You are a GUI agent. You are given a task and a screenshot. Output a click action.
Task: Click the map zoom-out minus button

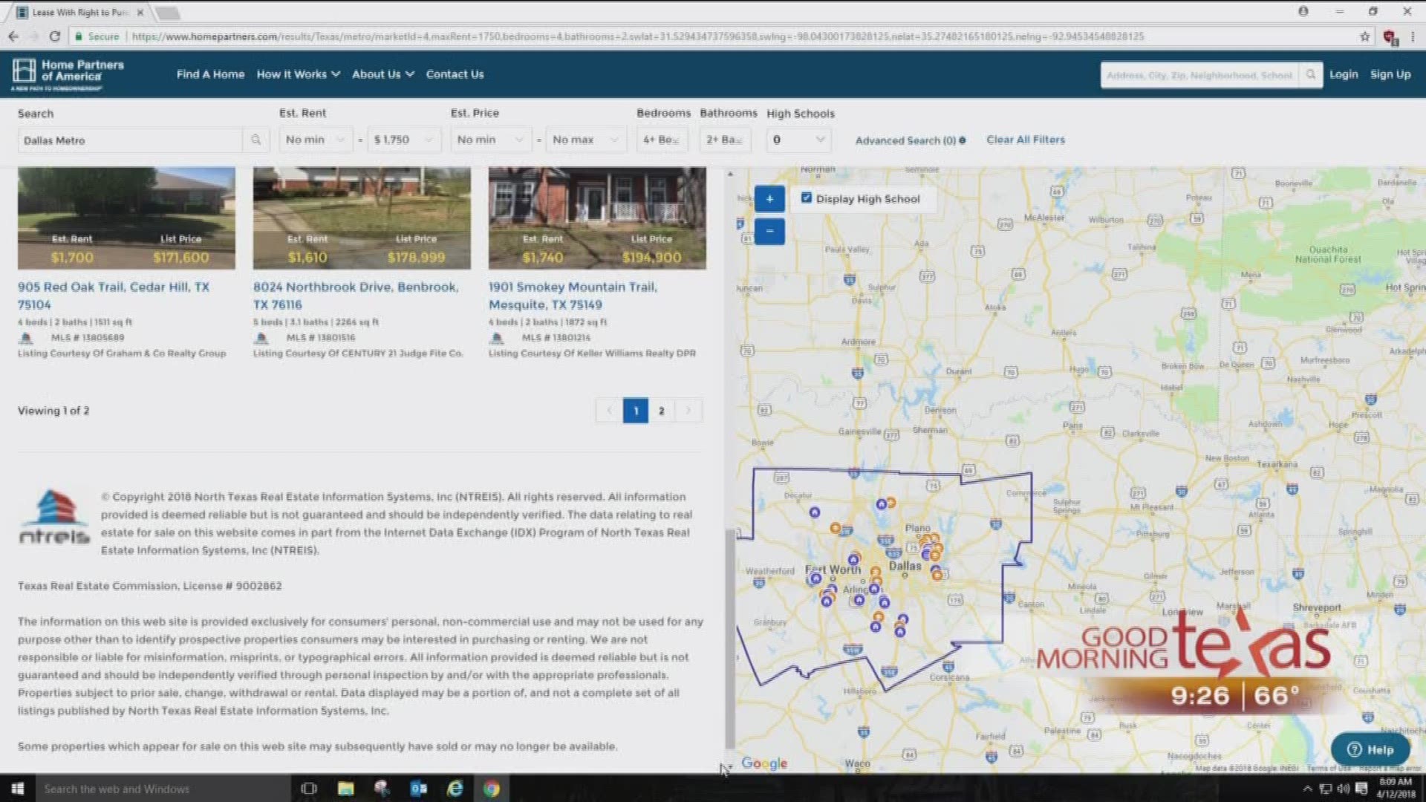click(769, 232)
